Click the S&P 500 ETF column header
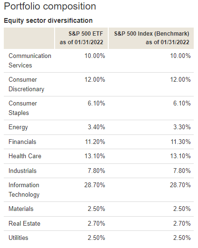Screen dimensions: 198x248 (x=81, y=38)
